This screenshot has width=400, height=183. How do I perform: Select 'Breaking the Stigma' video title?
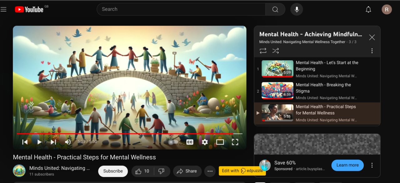pyautogui.click(x=323, y=88)
